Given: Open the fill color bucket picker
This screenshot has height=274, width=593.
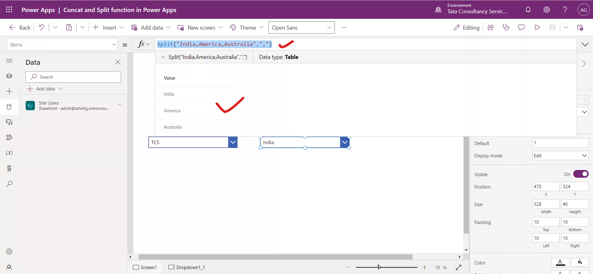Looking at the screenshot, I should coord(580,263).
